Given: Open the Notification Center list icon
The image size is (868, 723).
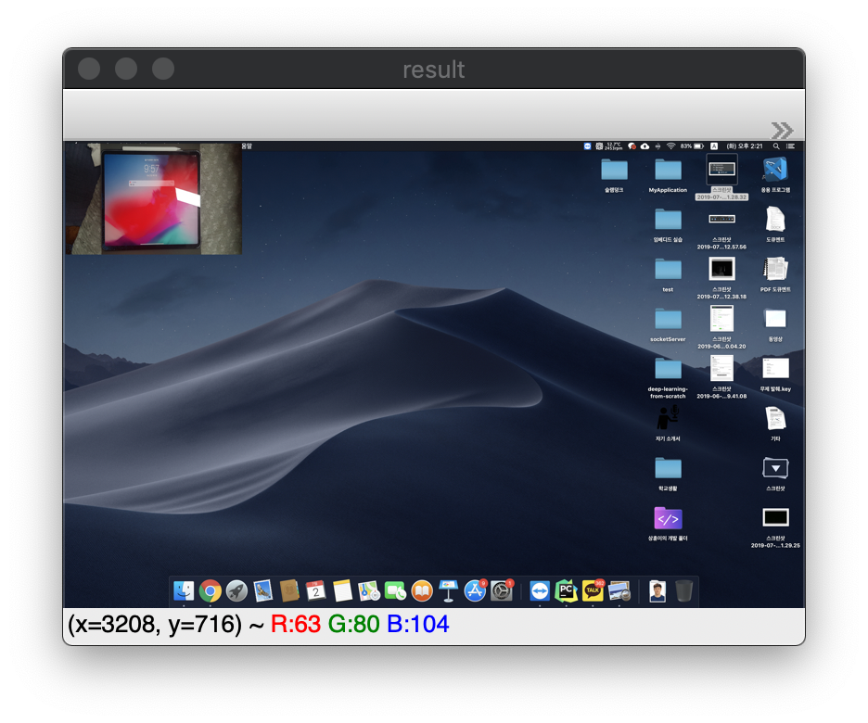Looking at the screenshot, I should coord(790,146).
